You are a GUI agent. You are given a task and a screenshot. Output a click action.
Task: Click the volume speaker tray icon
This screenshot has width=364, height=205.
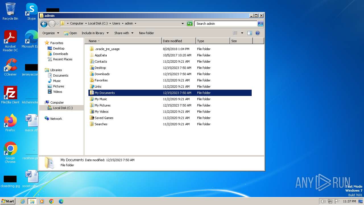323,201
